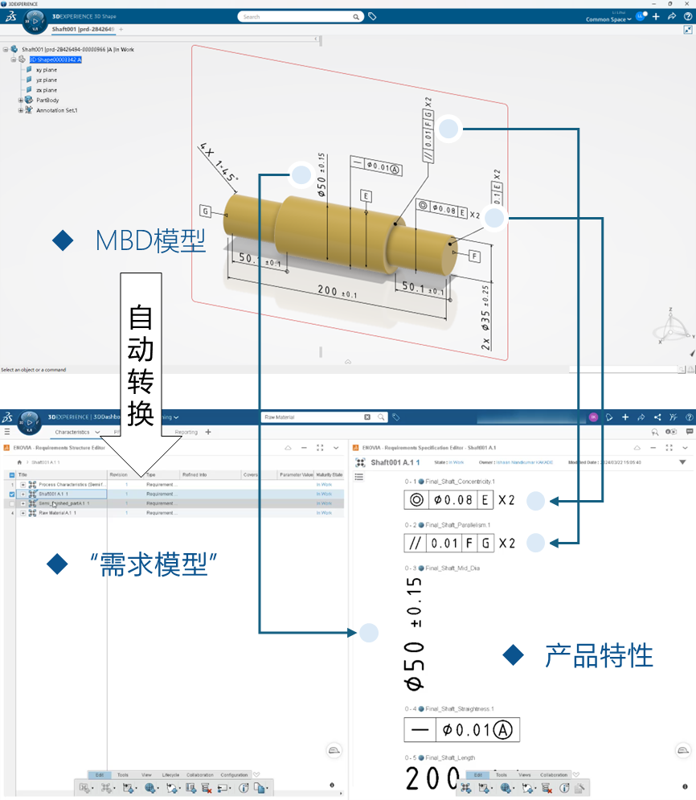Open the Structure Editor widget chevron menu
This screenshot has height=800, width=696.
click(336, 448)
